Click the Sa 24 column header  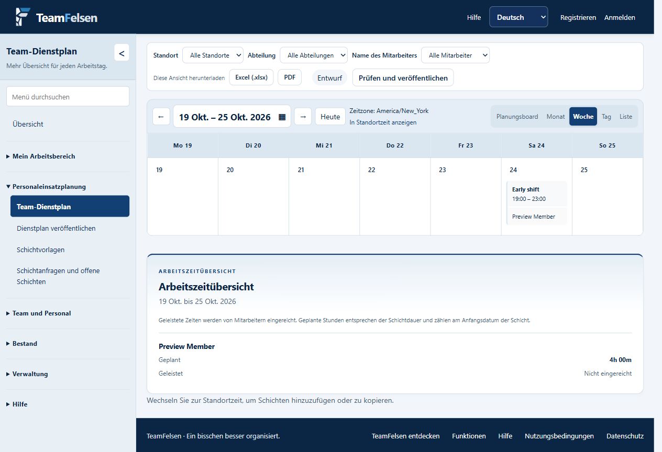click(537, 145)
